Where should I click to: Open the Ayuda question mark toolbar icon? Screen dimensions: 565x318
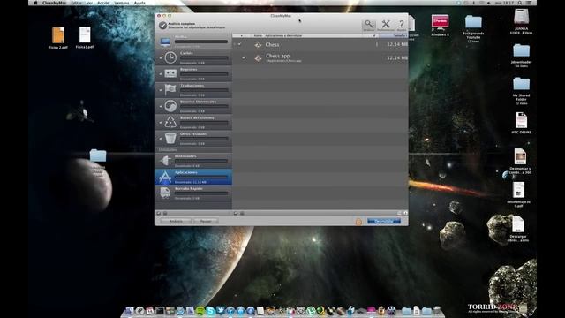(401, 25)
